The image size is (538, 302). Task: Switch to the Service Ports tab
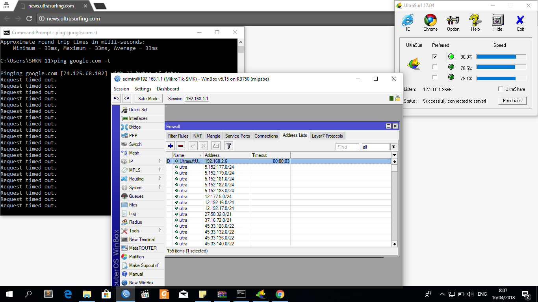(237, 136)
